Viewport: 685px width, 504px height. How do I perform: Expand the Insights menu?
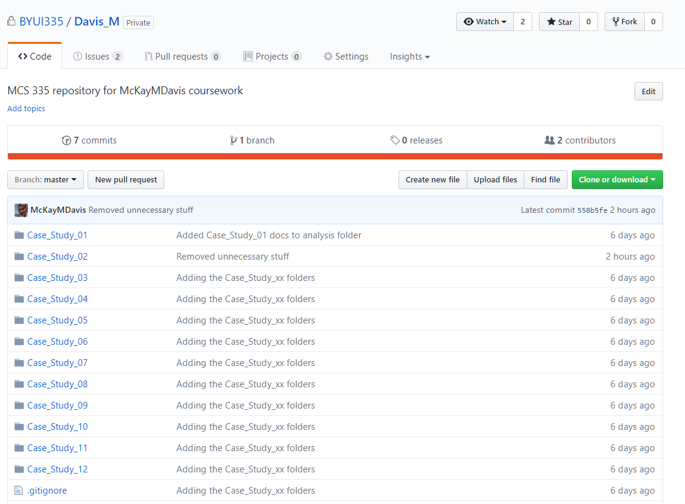(x=409, y=57)
